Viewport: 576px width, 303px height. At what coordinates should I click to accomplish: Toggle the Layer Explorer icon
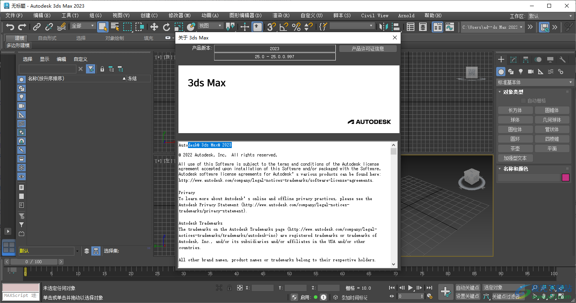(423, 27)
